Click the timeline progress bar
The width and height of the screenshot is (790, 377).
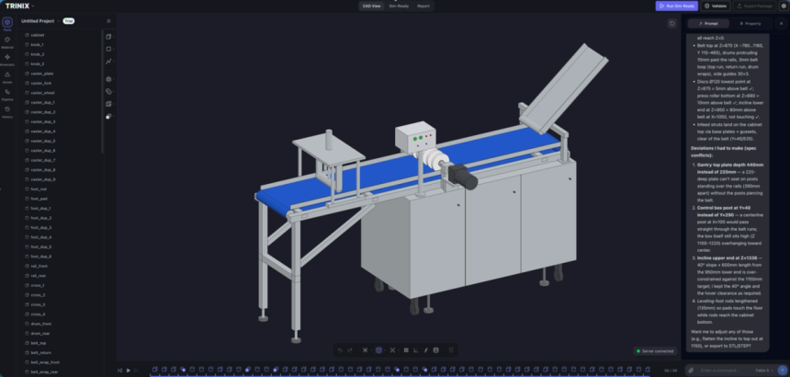[400, 375]
